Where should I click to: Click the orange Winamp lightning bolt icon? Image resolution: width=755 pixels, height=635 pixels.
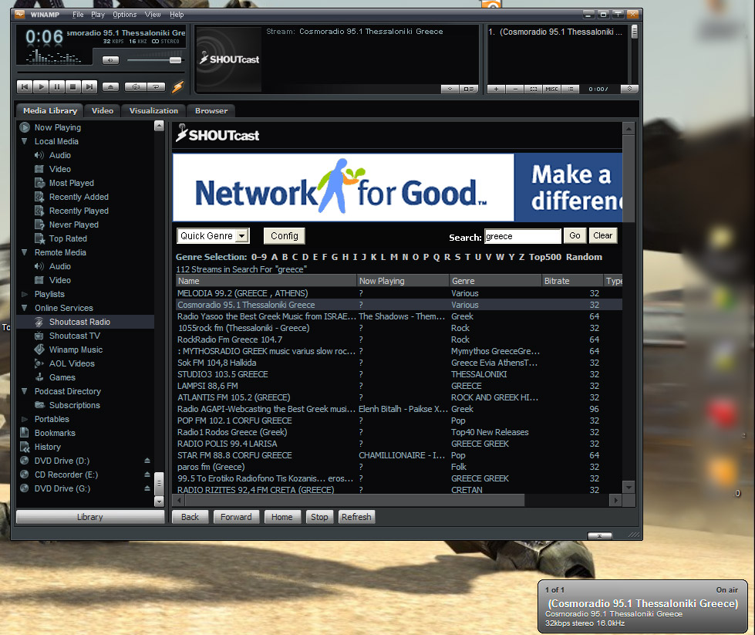click(177, 86)
